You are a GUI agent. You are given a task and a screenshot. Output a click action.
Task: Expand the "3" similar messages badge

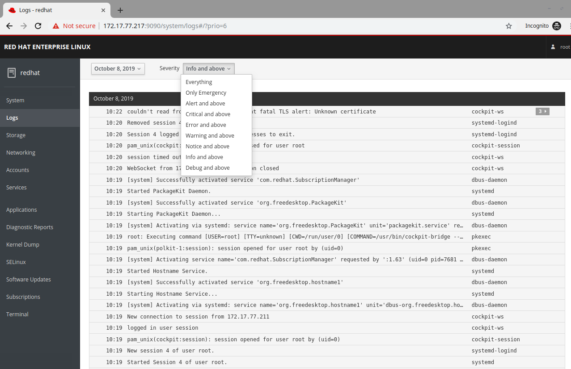(x=542, y=111)
